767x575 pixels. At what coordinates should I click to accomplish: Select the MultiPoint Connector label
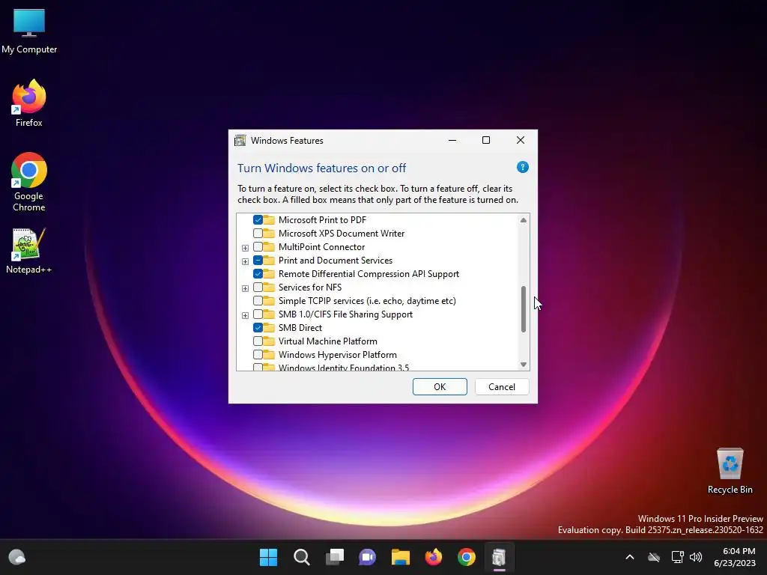pos(322,247)
